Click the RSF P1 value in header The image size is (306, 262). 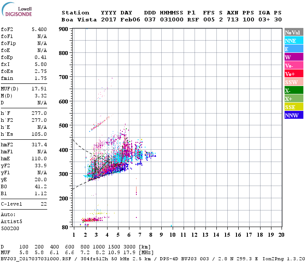pyautogui.click(x=193, y=20)
